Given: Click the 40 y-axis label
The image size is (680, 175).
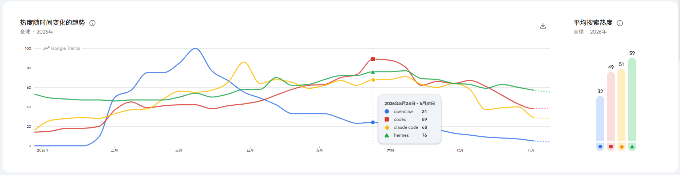Looking at the screenshot, I should [x=29, y=107].
